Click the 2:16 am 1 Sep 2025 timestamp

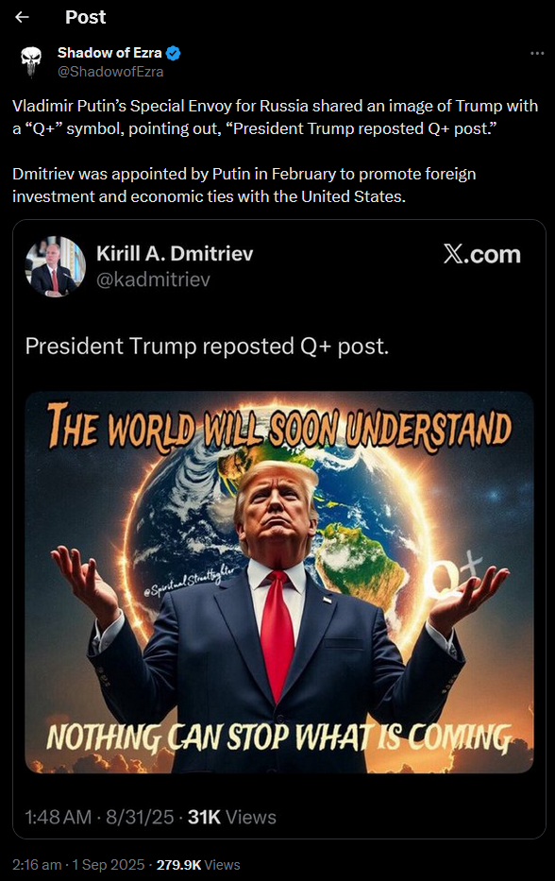pyautogui.click(x=78, y=865)
